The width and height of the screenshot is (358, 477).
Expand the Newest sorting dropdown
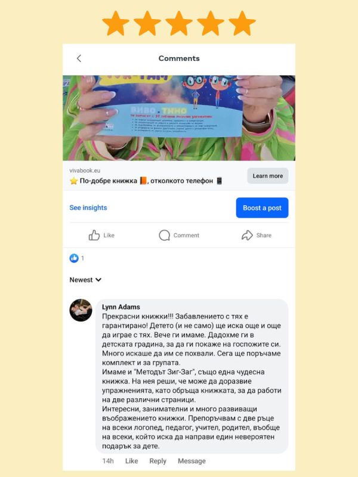[85, 280]
